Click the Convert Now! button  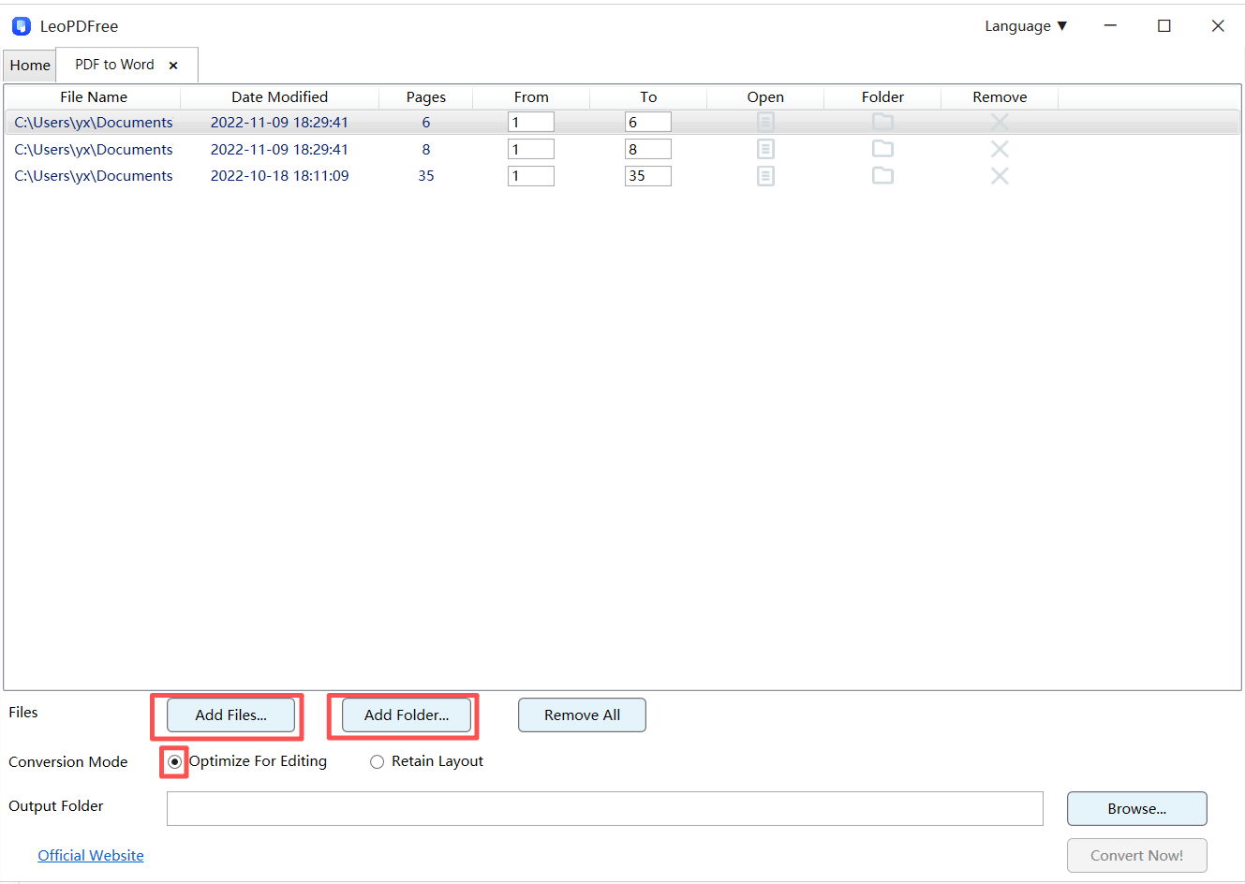tap(1136, 856)
